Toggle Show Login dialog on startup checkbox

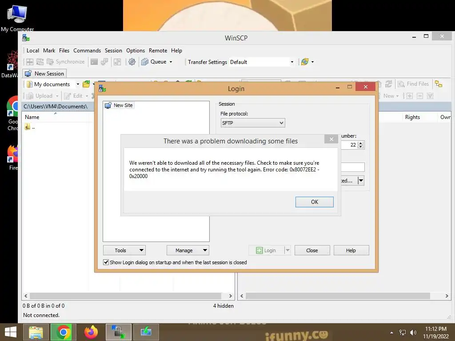pos(106,262)
